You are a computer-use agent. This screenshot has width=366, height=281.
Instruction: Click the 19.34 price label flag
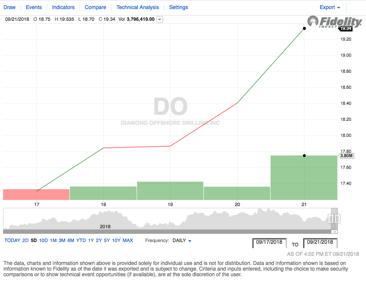[x=346, y=29]
